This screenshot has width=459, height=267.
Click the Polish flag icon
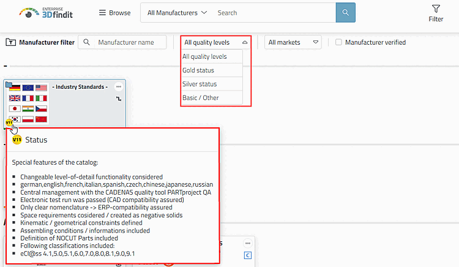[28, 119]
